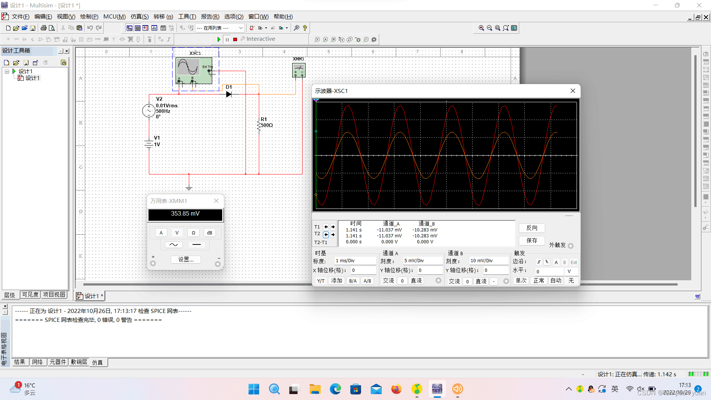This screenshot has width=711, height=400.
Task: Switch the multimeter to resistance mode (Ω)
Action: pos(193,233)
